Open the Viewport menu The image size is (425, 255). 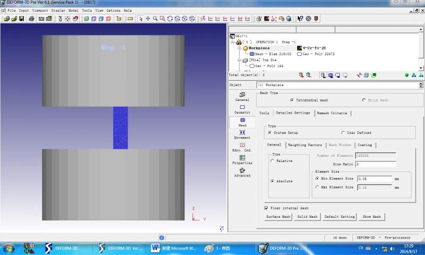pyautogui.click(x=40, y=10)
